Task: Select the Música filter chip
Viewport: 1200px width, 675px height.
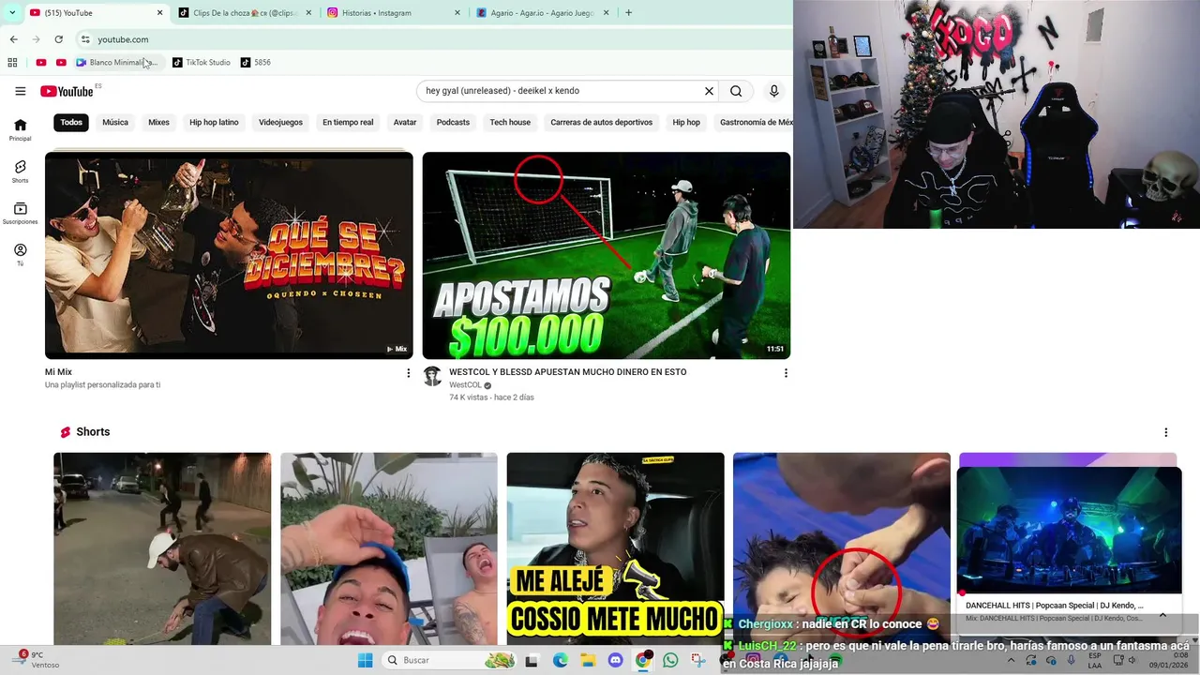Action: (115, 122)
